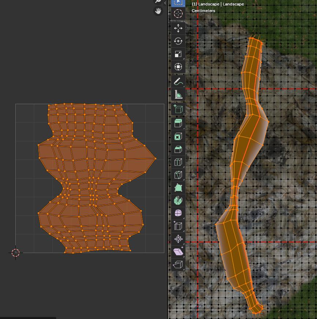
Task: Activate the Rip Region tool
Action: (178, 265)
